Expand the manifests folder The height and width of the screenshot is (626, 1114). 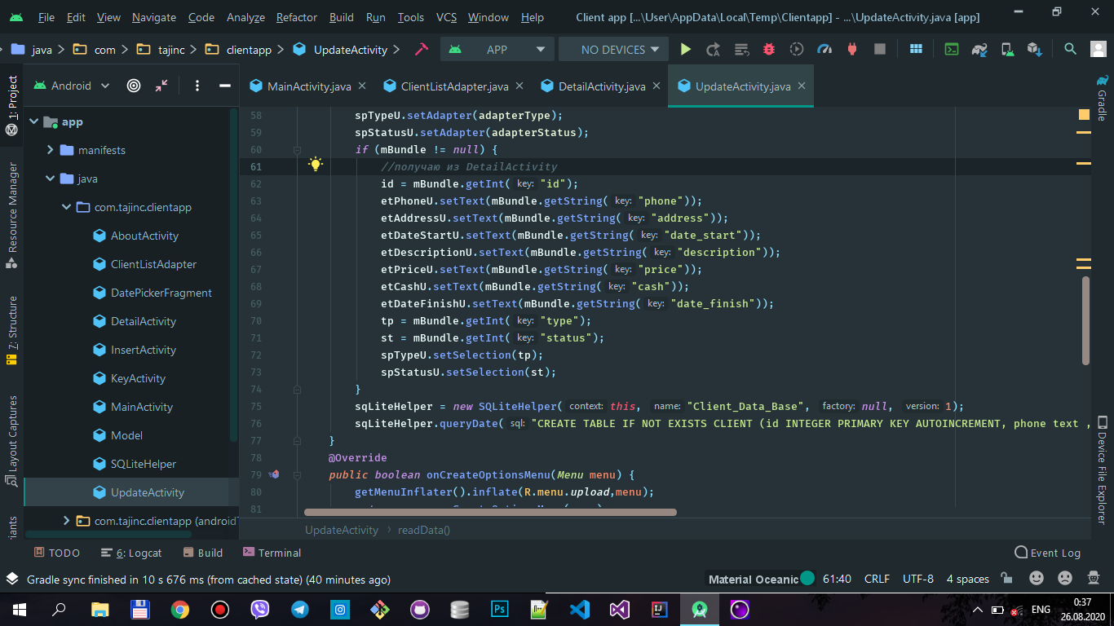50,150
